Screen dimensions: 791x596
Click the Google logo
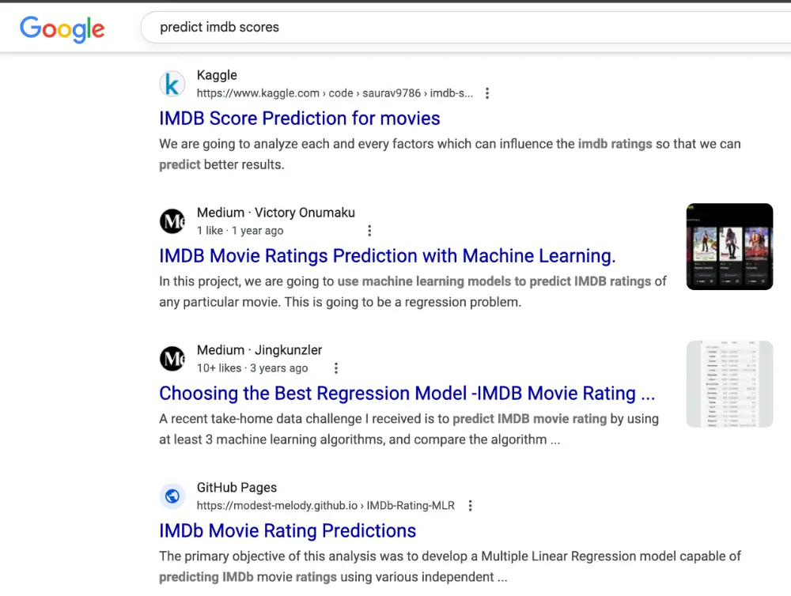62,28
